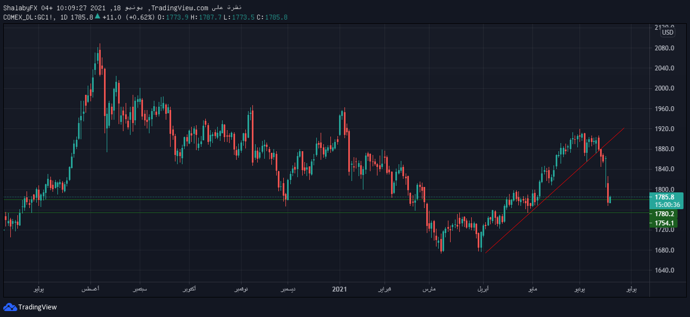Screen dimensions: 690x317
Task: Click the فبراير month label on time axis
Action: pos(383,290)
